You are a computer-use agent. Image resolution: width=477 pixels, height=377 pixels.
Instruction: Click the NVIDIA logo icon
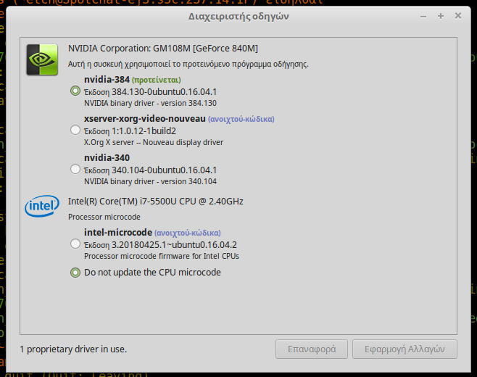coord(42,59)
